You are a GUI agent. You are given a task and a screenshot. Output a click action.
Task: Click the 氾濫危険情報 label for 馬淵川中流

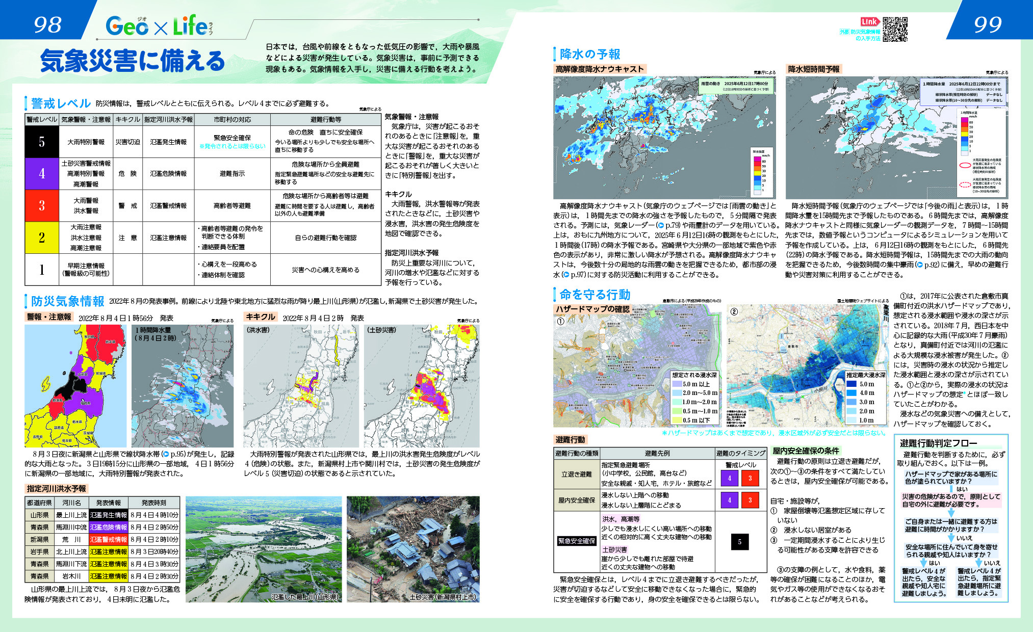pyautogui.click(x=108, y=528)
